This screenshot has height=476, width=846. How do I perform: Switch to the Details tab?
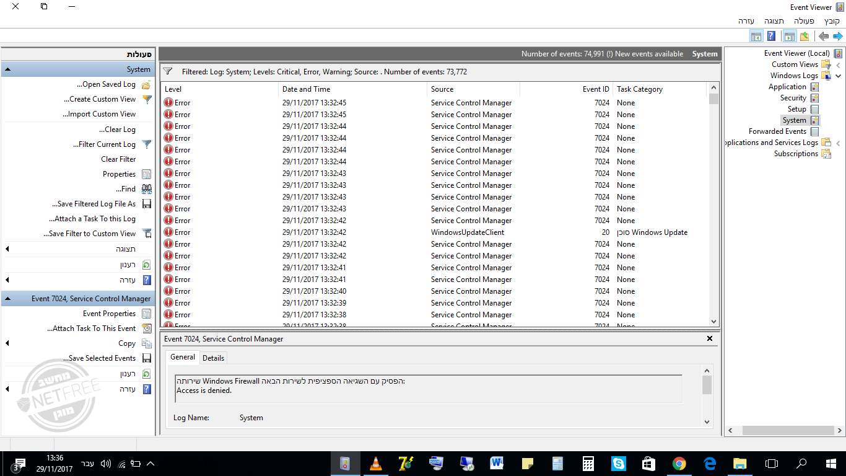214,358
